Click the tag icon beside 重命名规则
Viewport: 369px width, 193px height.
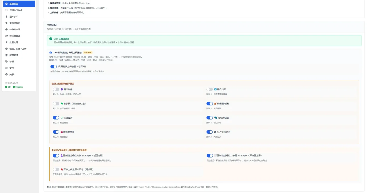point(7,23)
